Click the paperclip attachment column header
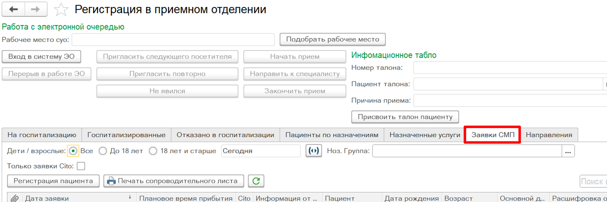607x202 pixels. click(x=14, y=198)
